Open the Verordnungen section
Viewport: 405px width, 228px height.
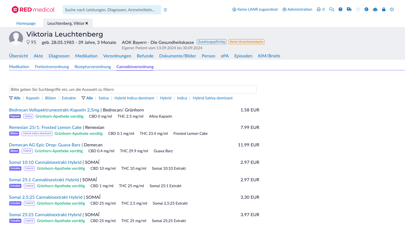point(117,56)
